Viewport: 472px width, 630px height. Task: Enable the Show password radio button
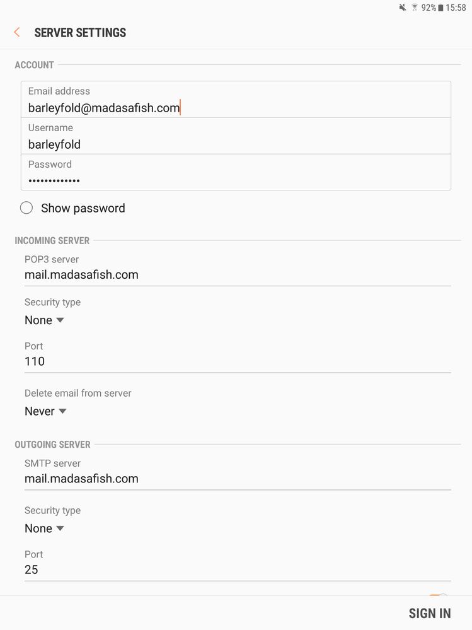pyautogui.click(x=26, y=208)
